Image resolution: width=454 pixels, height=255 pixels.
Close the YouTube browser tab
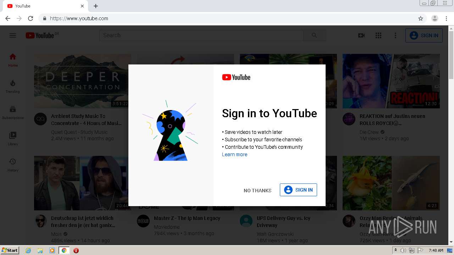point(82,6)
